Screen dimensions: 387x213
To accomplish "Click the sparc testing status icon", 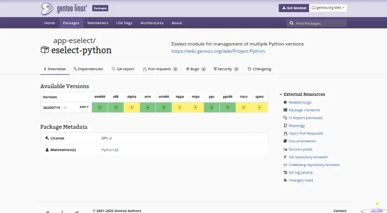I will pos(260,107).
